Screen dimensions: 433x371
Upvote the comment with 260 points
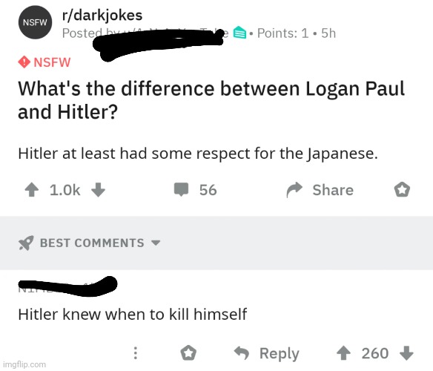(x=344, y=353)
